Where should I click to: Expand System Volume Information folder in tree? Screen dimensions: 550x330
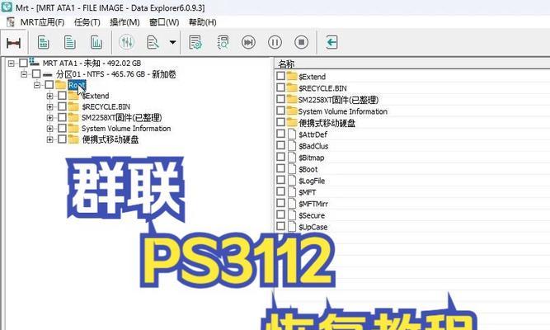49,129
